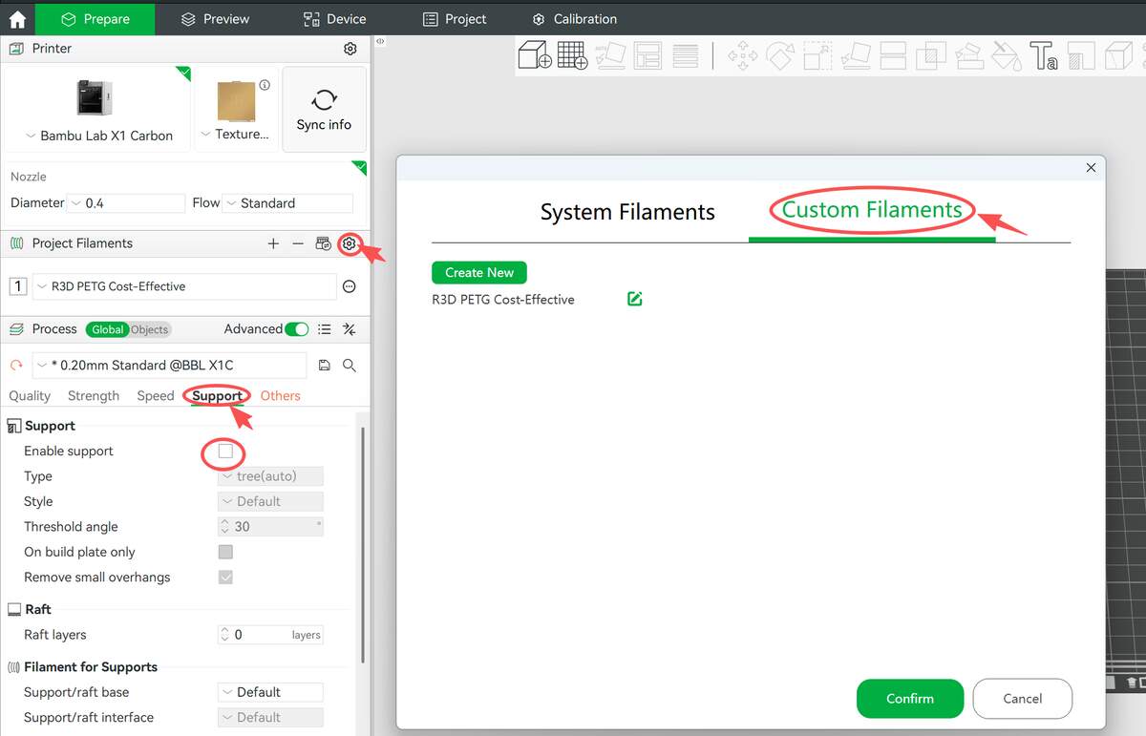
Task: Click the Auto orient toolbar icon
Action: click(x=609, y=55)
